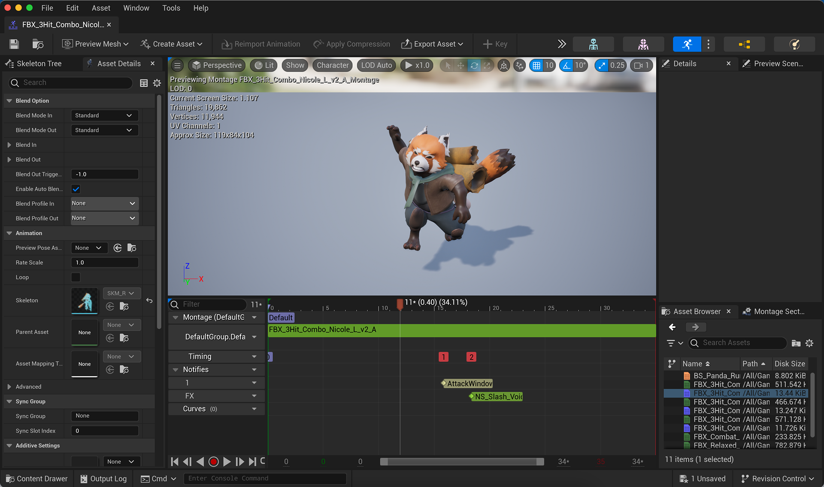Collapse the Sync Group section
The height and width of the screenshot is (487, 824).
tap(9, 401)
